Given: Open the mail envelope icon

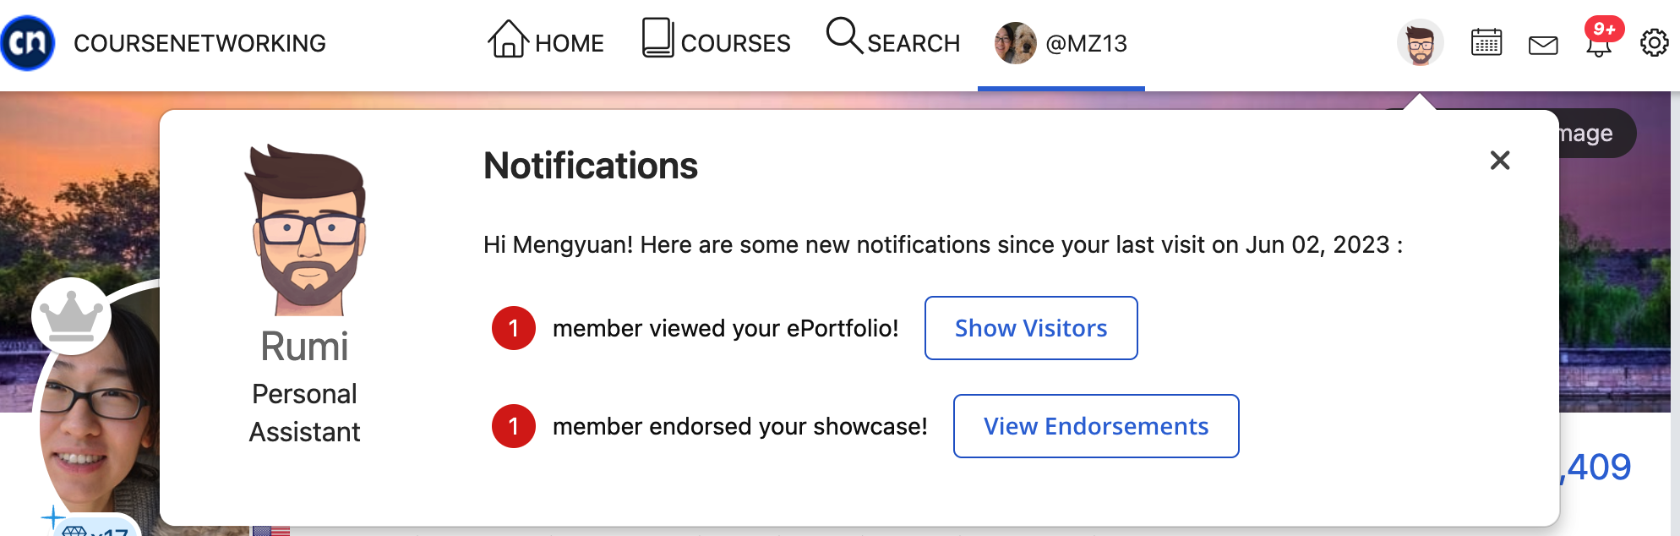Looking at the screenshot, I should point(1543,45).
